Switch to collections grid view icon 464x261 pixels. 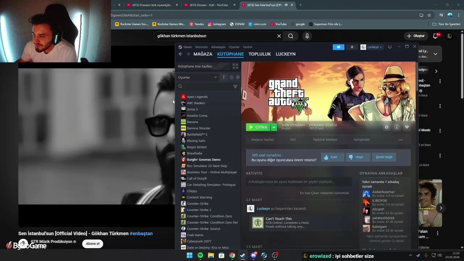tap(235, 66)
